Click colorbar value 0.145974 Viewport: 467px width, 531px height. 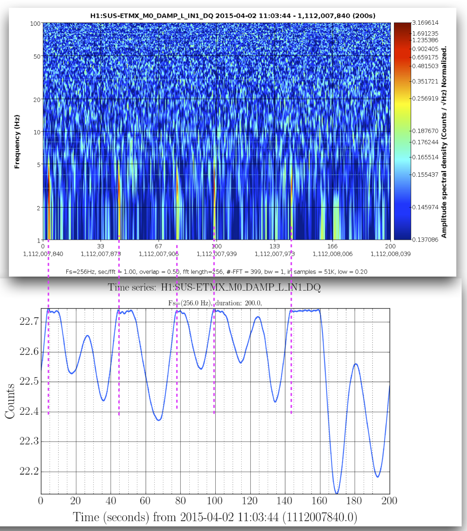coord(425,207)
